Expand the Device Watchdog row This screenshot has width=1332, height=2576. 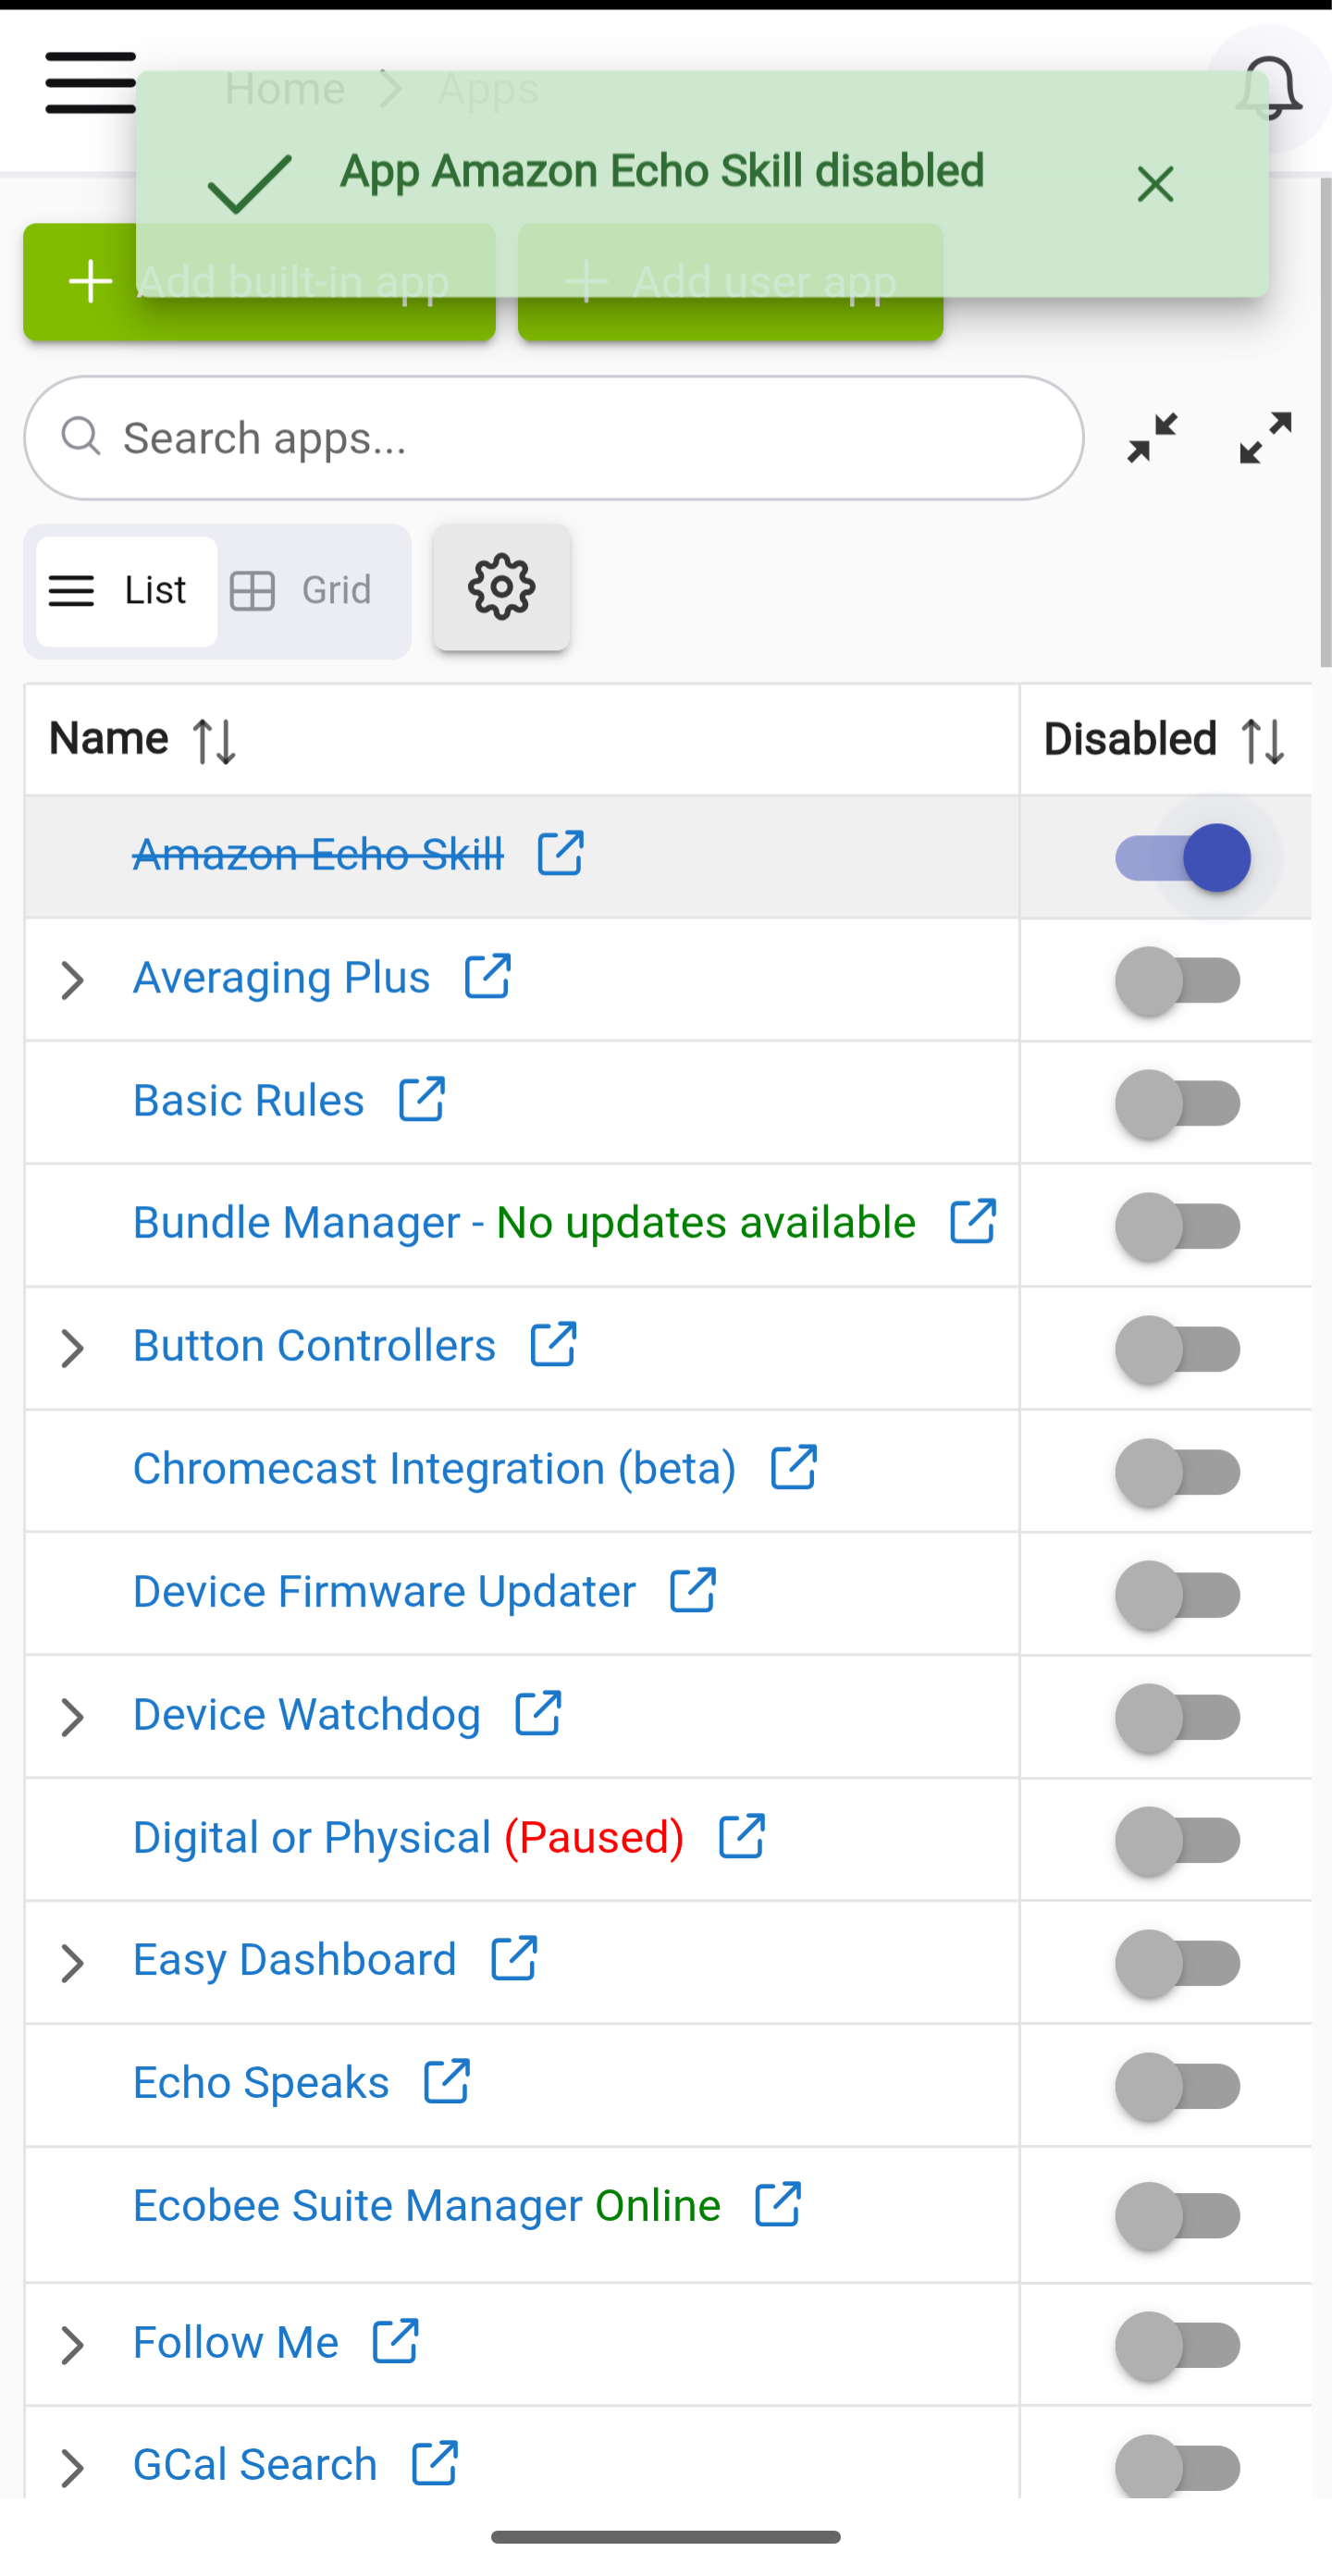pyautogui.click(x=72, y=1717)
